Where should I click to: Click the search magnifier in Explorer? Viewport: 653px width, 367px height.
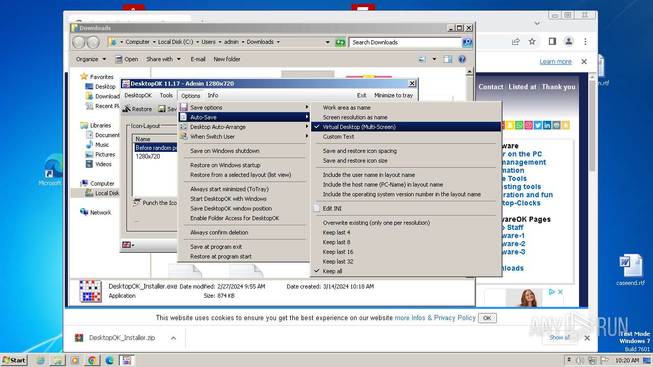[467, 42]
